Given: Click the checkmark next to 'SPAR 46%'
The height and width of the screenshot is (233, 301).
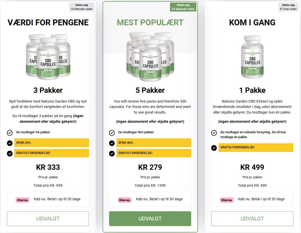Looking at the screenshot, I should [112, 143].
